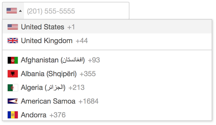Select the Afghanistan country entry
This screenshot has width=216, height=125.
53,60
